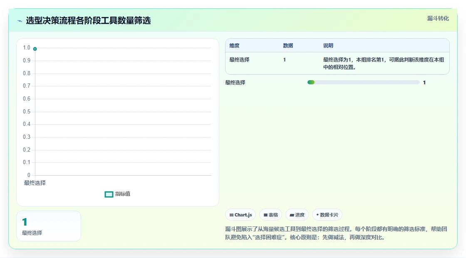This screenshot has width=466, height=258.
Task: Click the 数据 column header
Action: point(288,46)
